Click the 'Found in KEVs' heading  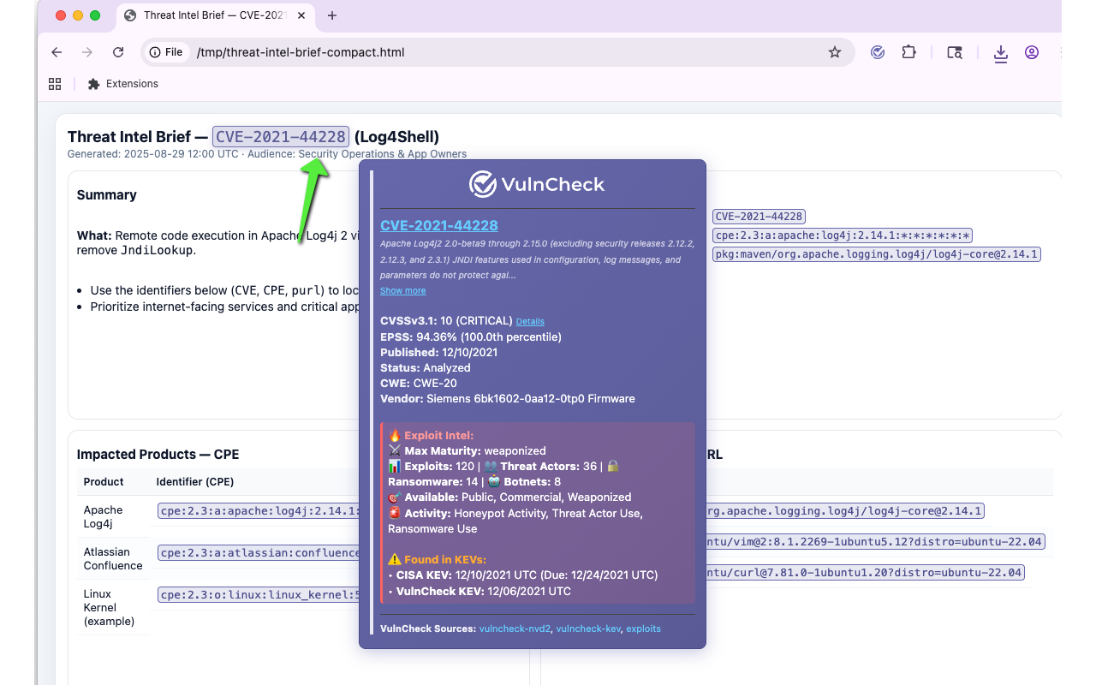tap(437, 559)
